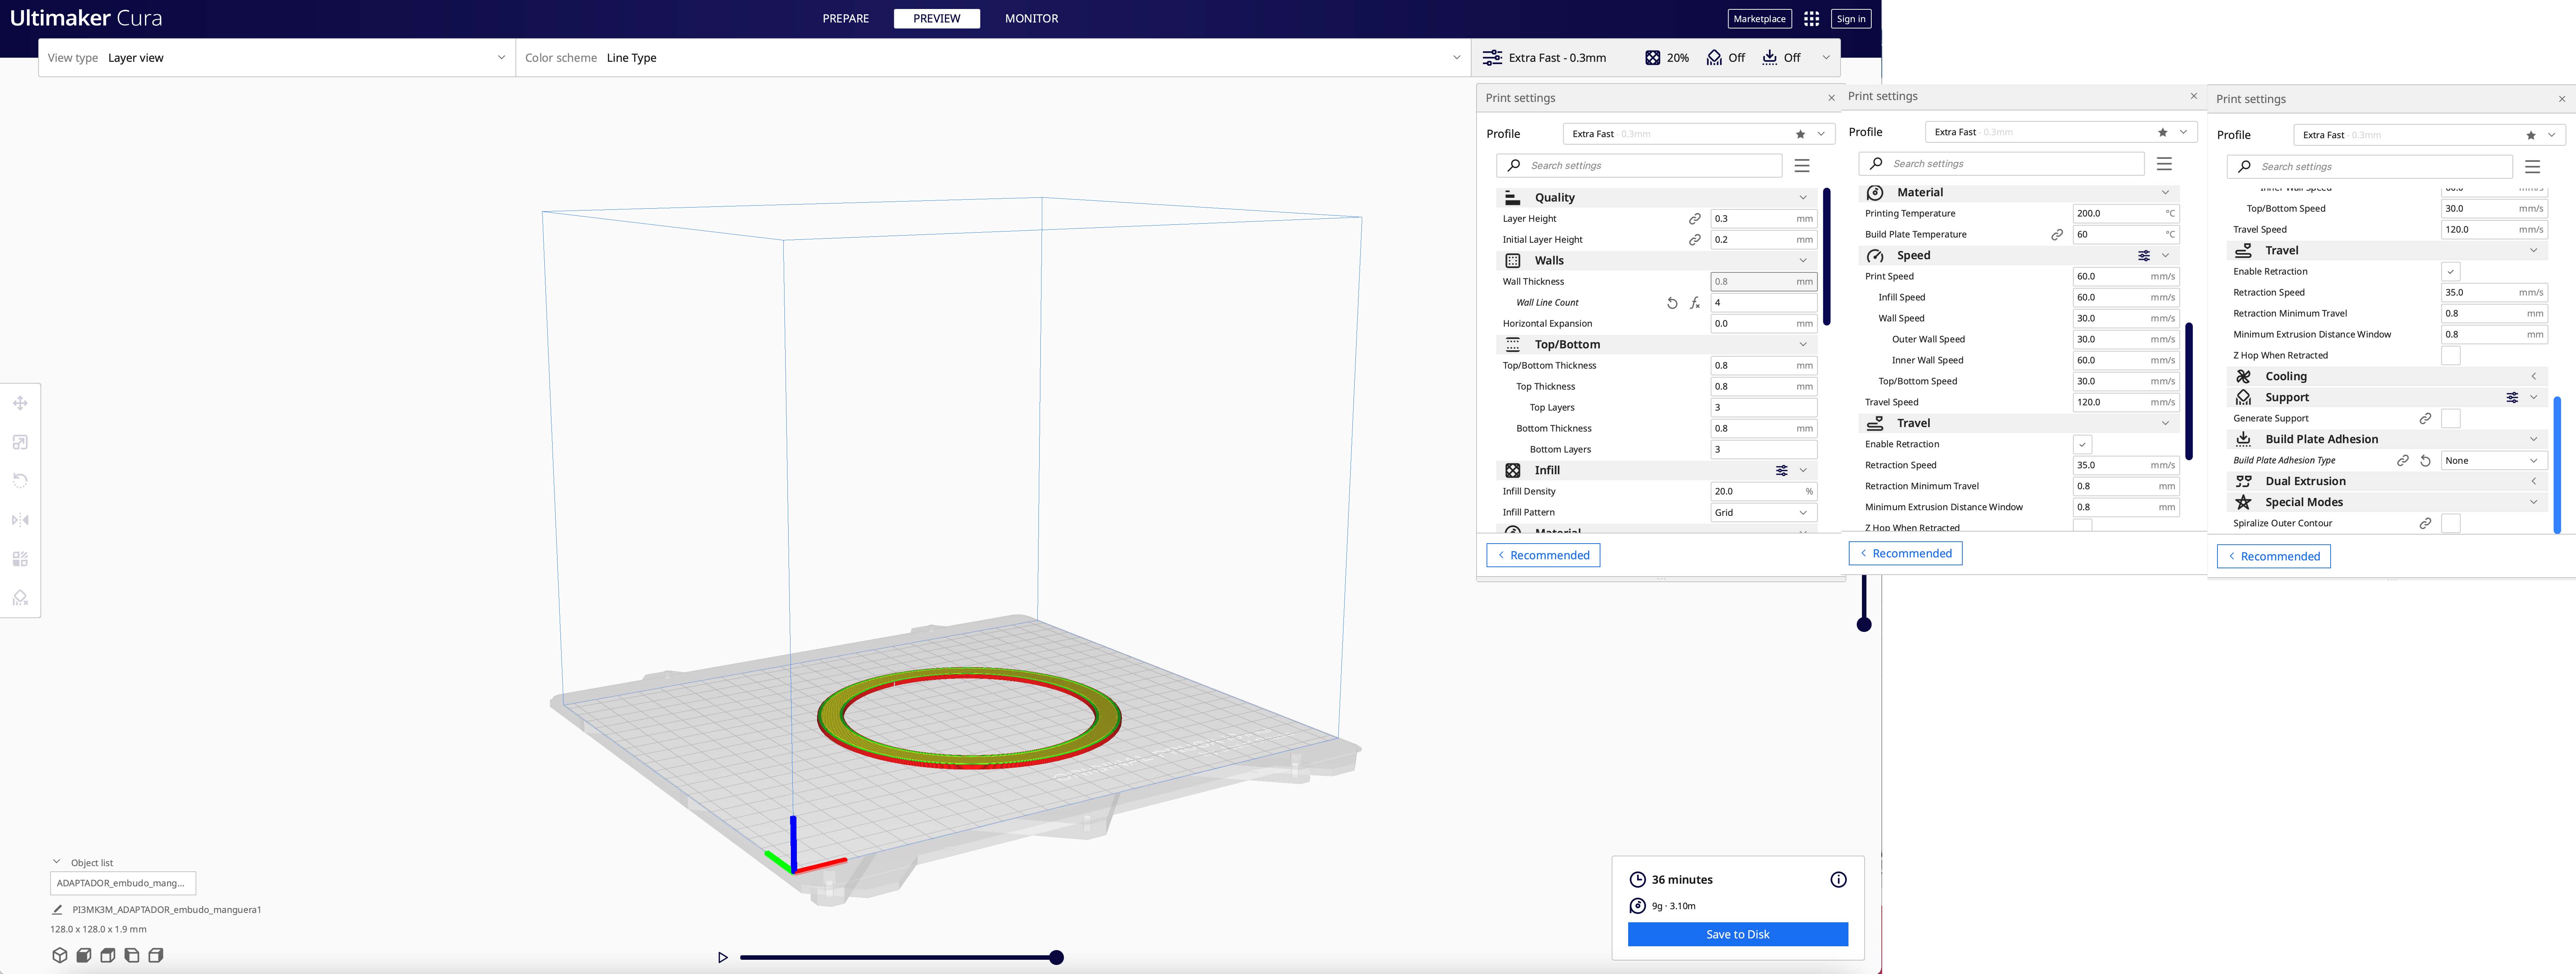Click the print time info icon

click(1838, 880)
